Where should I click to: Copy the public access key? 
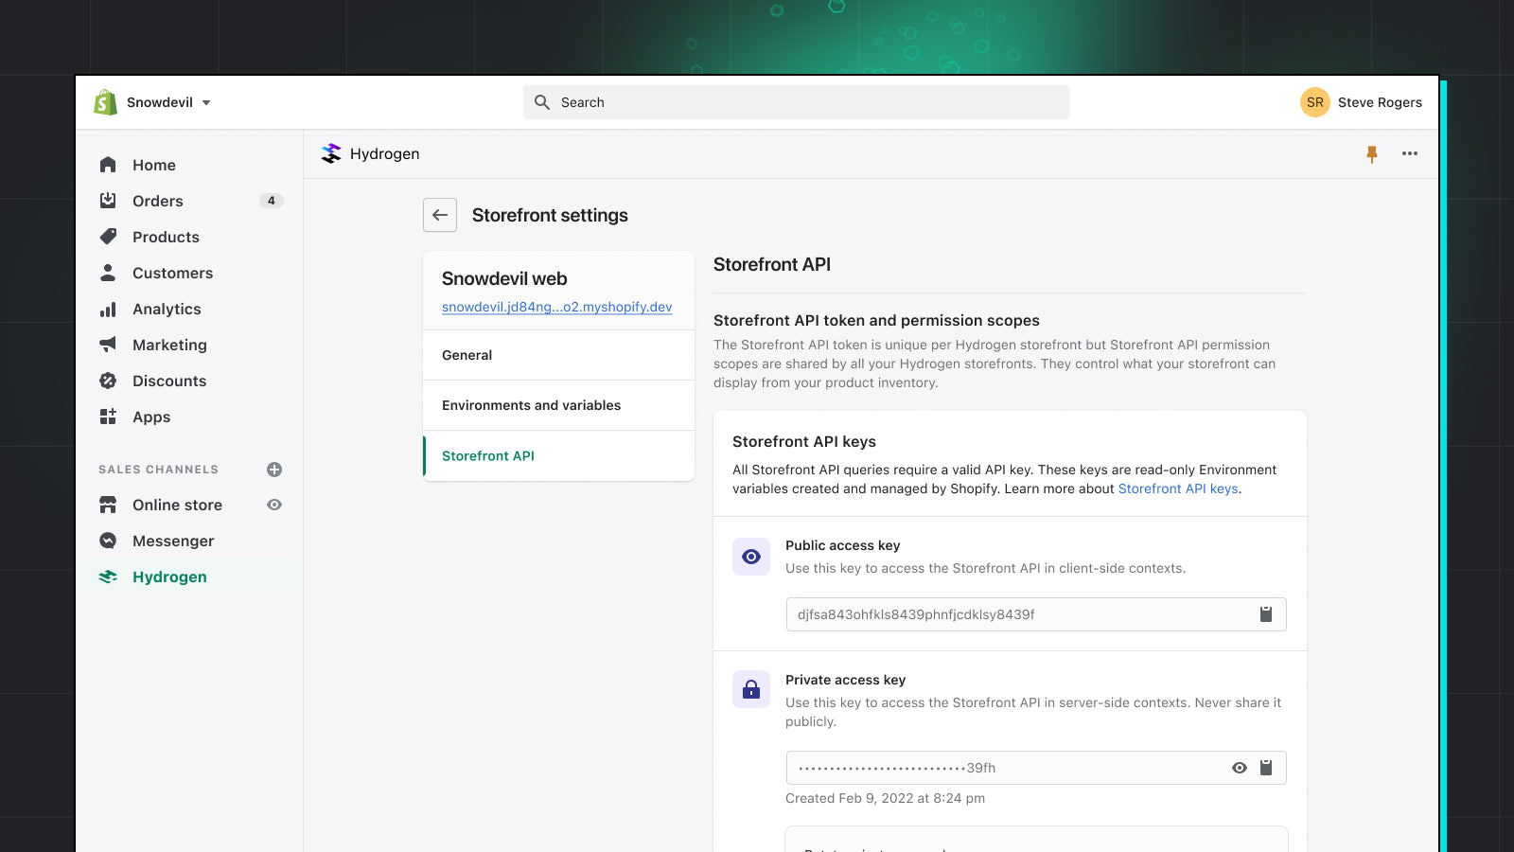[x=1266, y=613]
